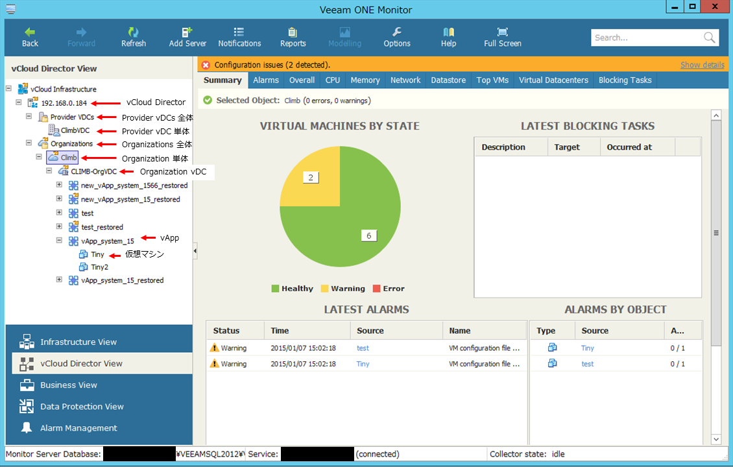
Task: Click the configuration issues error icon
Action: [206, 65]
